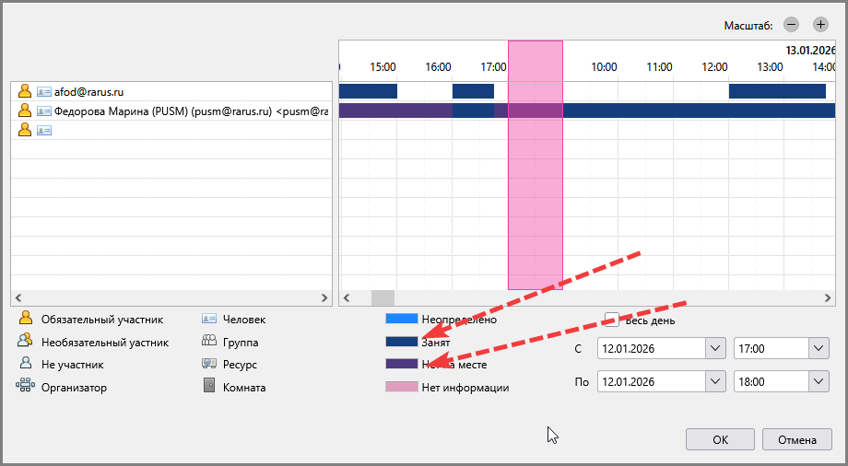Click the Отмена button
848x466 pixels.
click(x=796, y=439)
